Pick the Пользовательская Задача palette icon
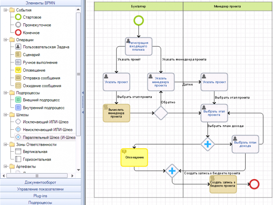 tap(18, 47)
